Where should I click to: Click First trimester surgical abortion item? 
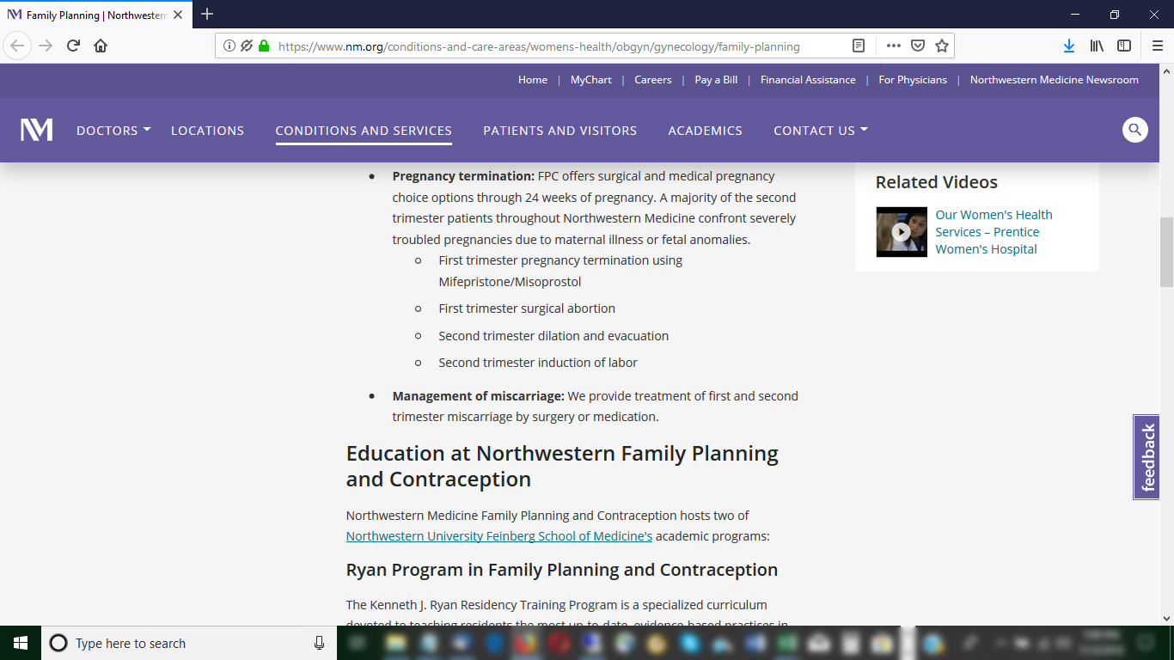[x=527, y=309]
